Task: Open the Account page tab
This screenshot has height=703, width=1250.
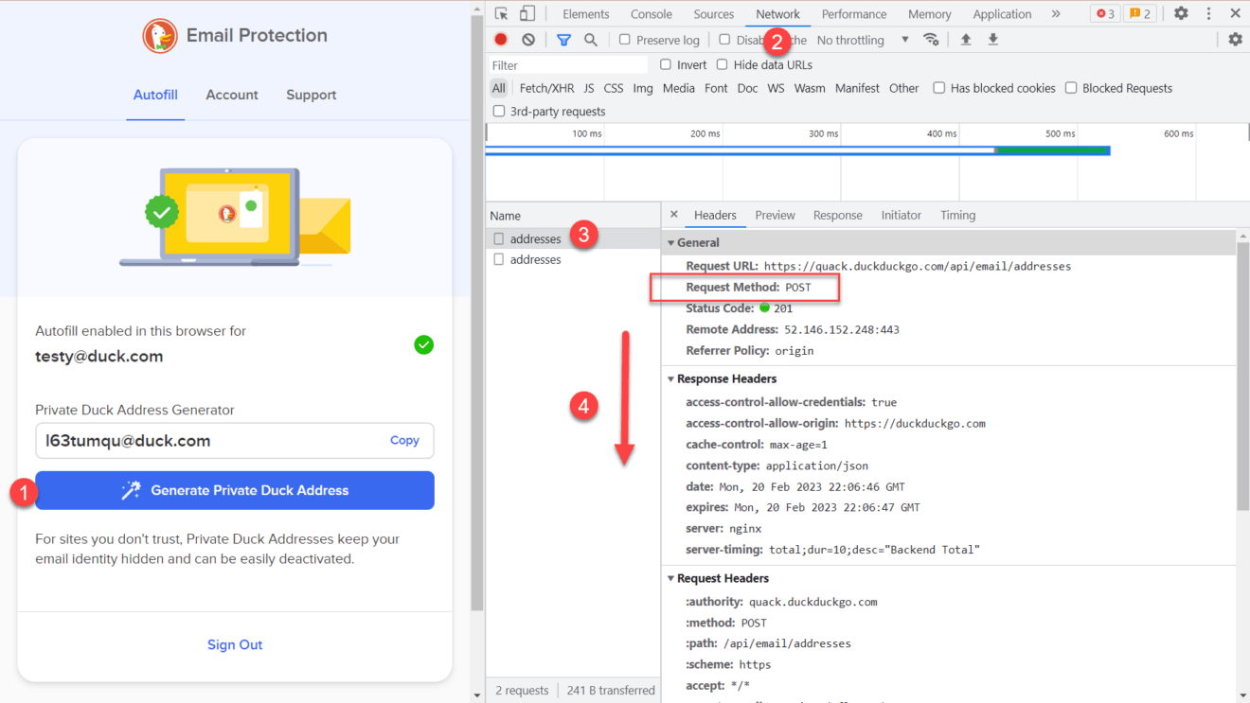Action: (x=232, y=95)
